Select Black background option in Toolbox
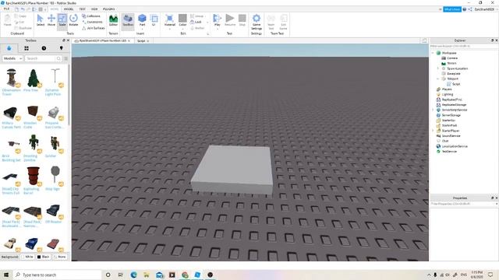Image resolution: width=499 pixels, height=280 pixels. click(x=44, y=257)
